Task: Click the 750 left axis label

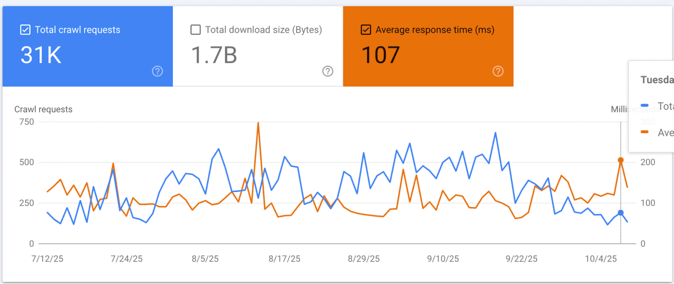Action: (27, 122)
